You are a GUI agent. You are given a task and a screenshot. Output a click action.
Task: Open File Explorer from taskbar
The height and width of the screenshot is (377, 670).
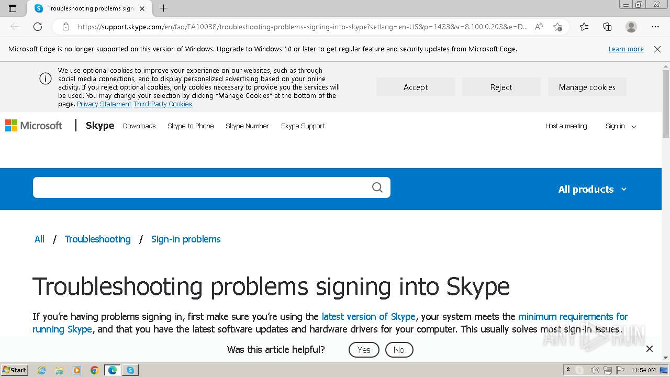[59, 370]
